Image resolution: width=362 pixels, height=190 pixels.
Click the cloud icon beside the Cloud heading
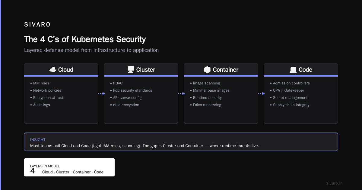click(53, 70)
